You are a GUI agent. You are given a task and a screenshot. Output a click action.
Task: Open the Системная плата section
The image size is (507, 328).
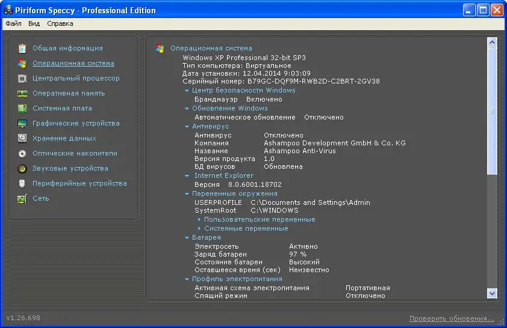pos(62,108)
